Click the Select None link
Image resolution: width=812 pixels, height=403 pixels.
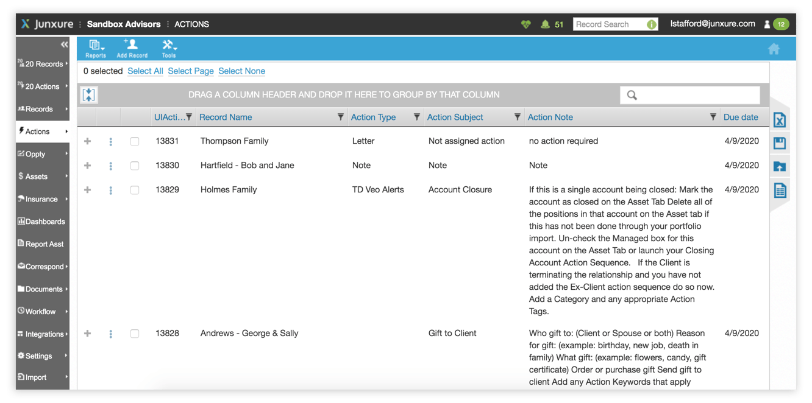pos(241,71)
